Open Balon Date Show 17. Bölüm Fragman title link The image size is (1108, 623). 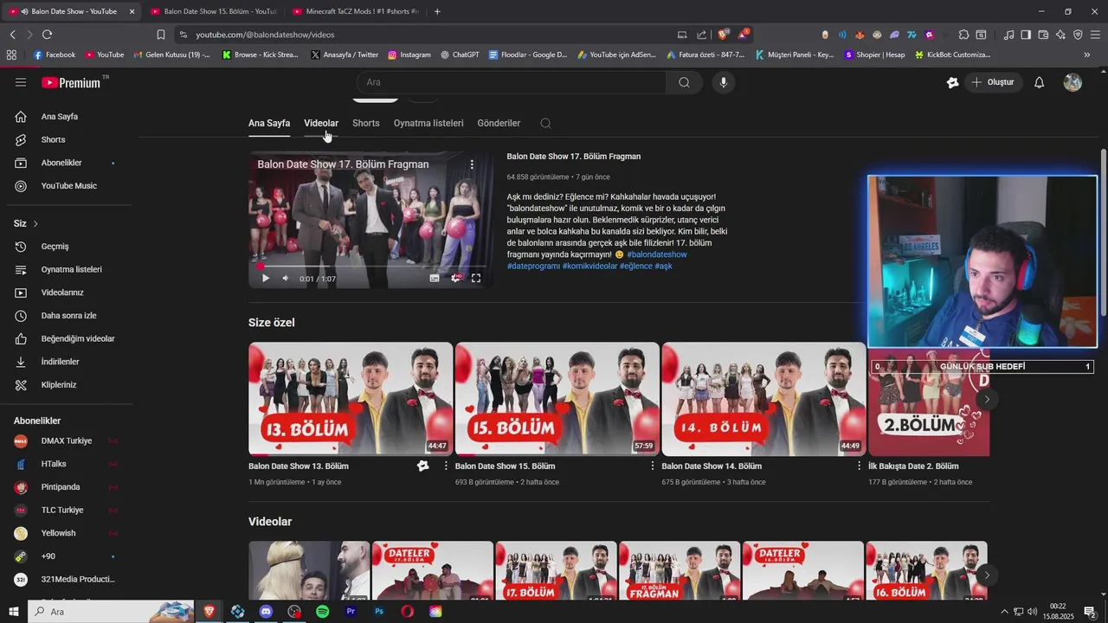tap(573, 157)
